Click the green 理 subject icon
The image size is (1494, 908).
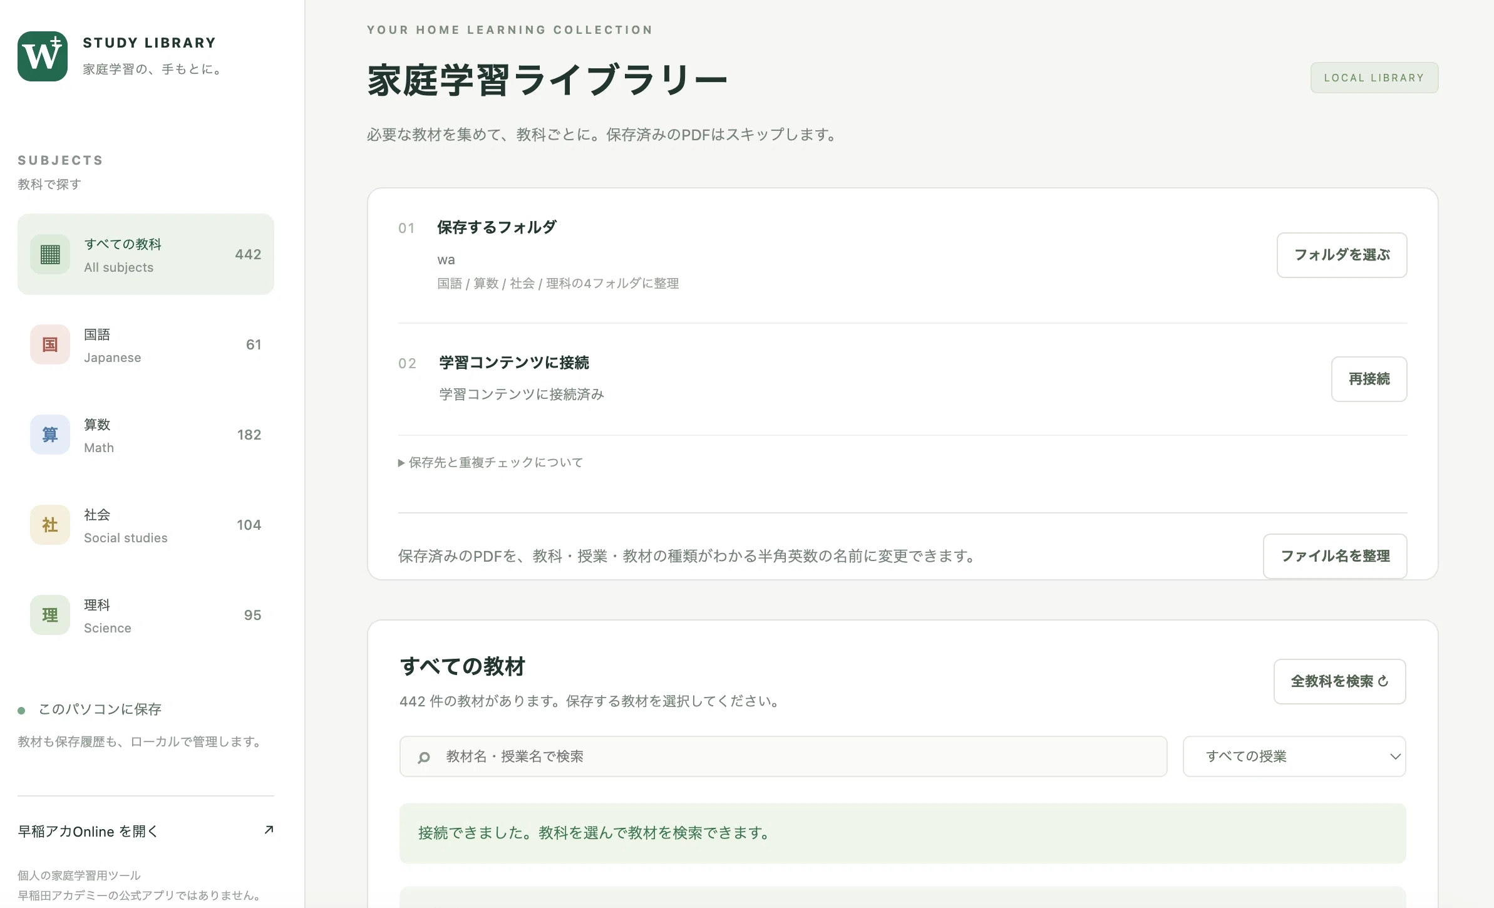(50, 615)
